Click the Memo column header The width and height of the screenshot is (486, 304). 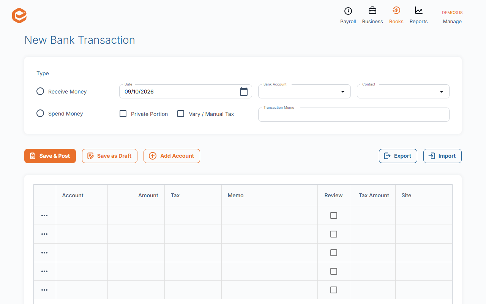tap(270, 195)
